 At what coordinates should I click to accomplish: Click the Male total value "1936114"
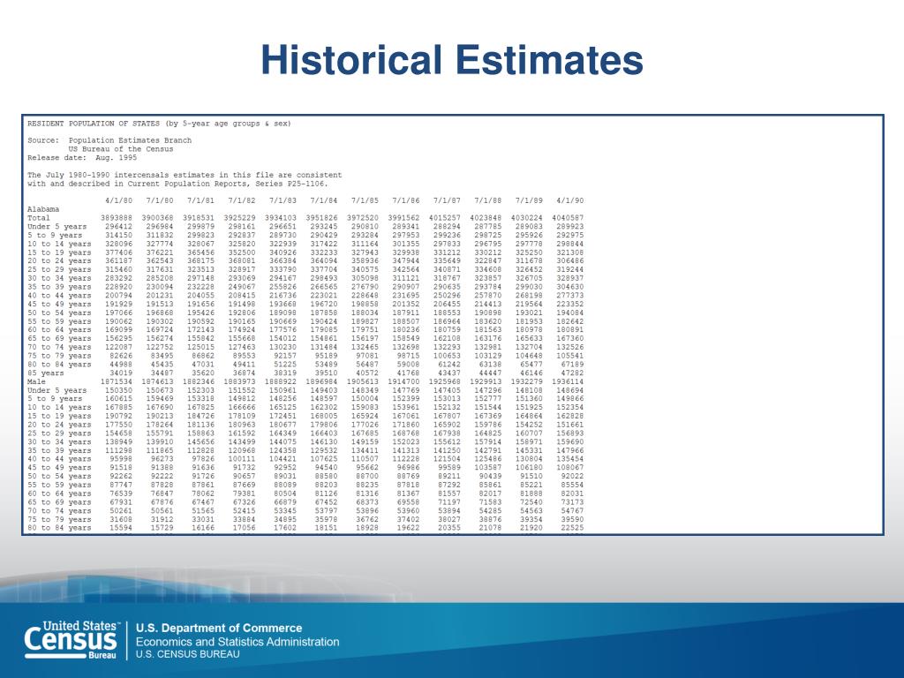pos(568,381)
